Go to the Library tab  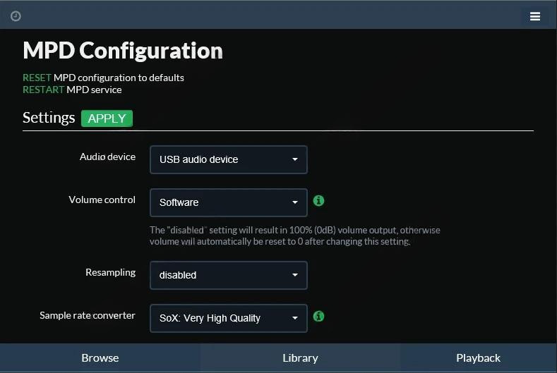coord(300,357)
